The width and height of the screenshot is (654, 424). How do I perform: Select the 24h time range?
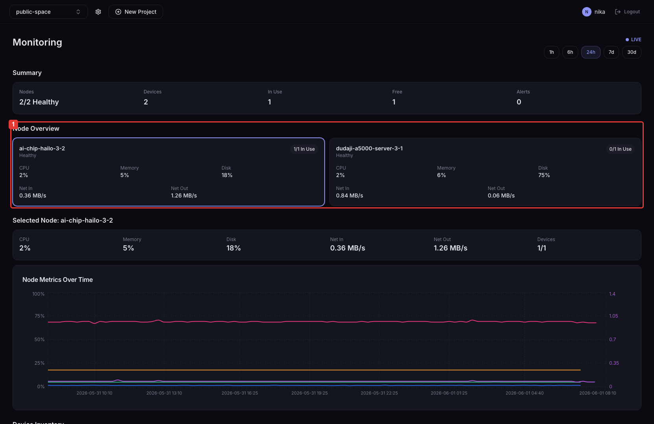tap(591, 52)
